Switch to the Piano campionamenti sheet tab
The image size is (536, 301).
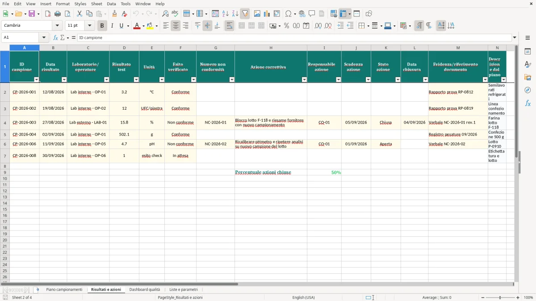pyautogui.click(x=64, y=289)
